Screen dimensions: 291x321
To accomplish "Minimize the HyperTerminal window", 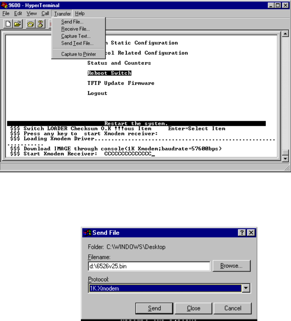I will [x=271, y=5].
